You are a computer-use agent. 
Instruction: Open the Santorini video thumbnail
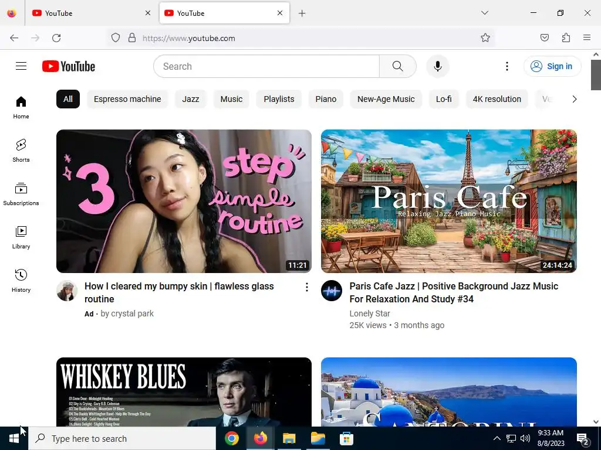(x=449, y=392)
